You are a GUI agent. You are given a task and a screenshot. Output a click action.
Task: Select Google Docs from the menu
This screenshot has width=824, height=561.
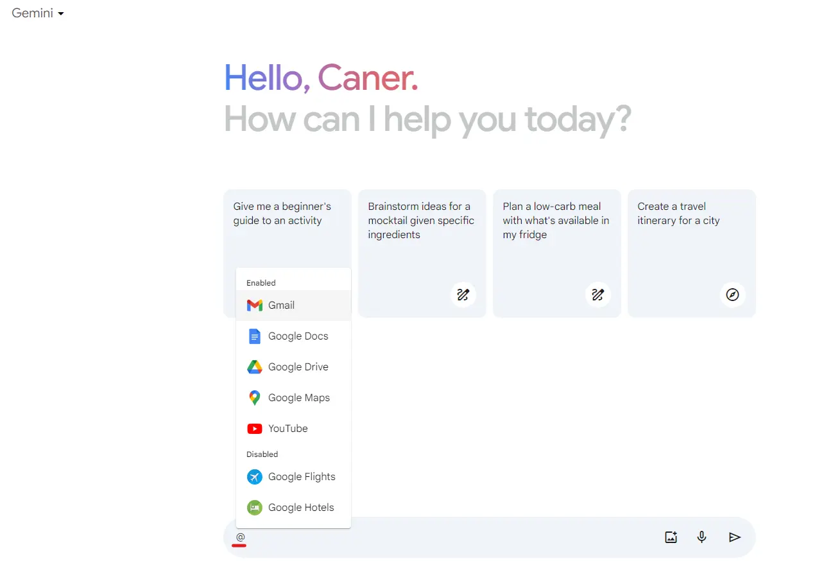click(x=293, y=336)
